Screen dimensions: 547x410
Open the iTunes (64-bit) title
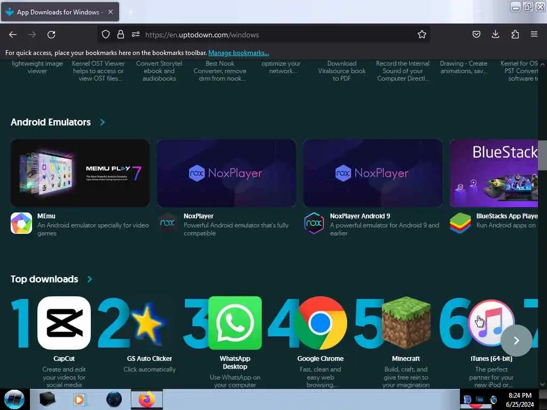491,358
